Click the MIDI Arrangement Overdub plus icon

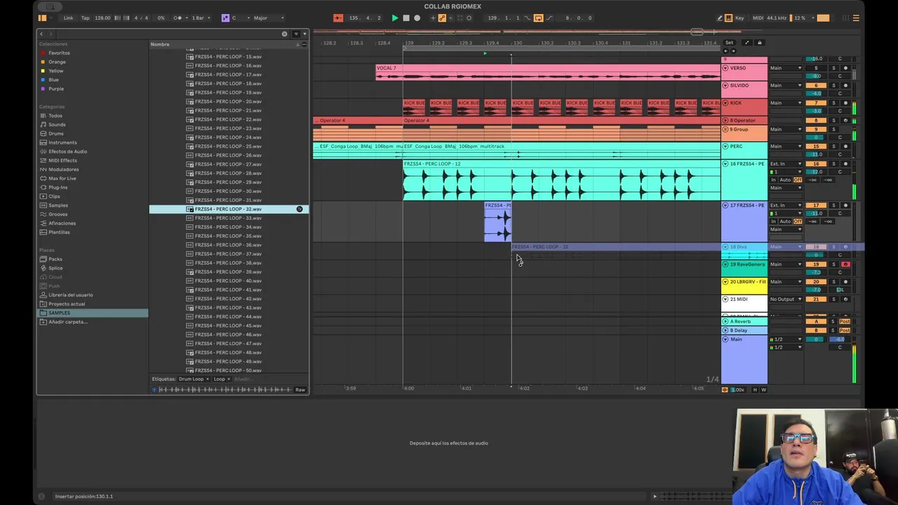(x=433, y=18)
